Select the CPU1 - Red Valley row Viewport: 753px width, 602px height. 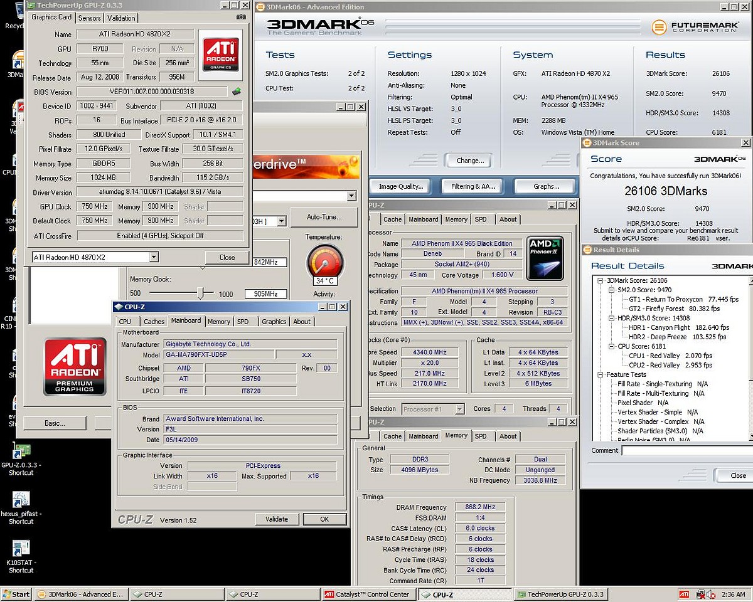click(x=671, y=356)
